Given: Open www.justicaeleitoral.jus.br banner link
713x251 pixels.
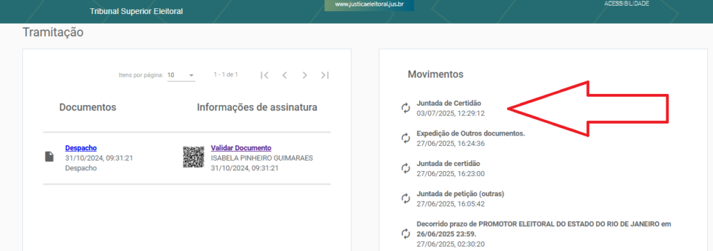Looking at the screenshot, I should [369, 5].
